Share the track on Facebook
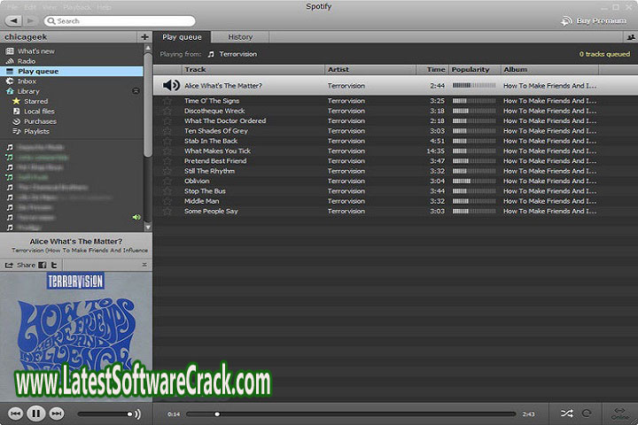 (43, 265)
